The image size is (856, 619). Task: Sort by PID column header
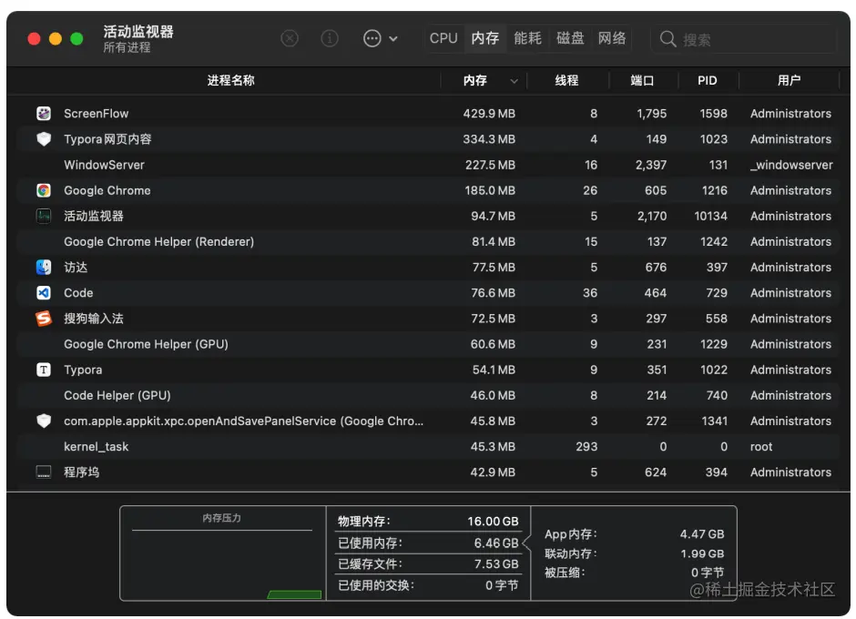tap(707, 81)
